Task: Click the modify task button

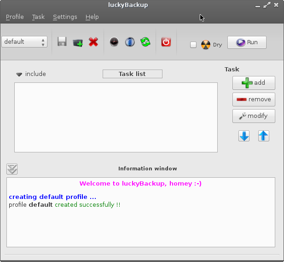Action: 254,116
